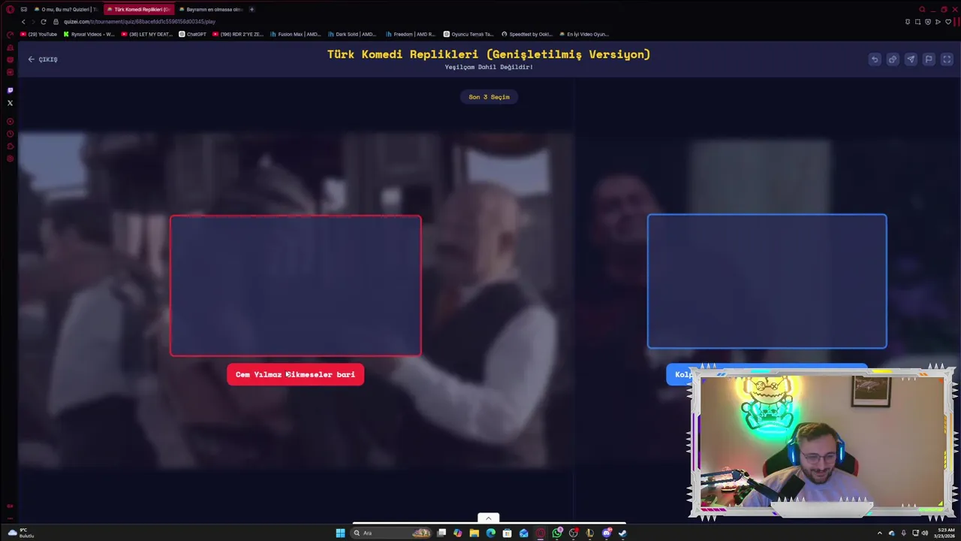Click the taskbar search box 'Ara'
961x541 pixels.
coord(392,533)
